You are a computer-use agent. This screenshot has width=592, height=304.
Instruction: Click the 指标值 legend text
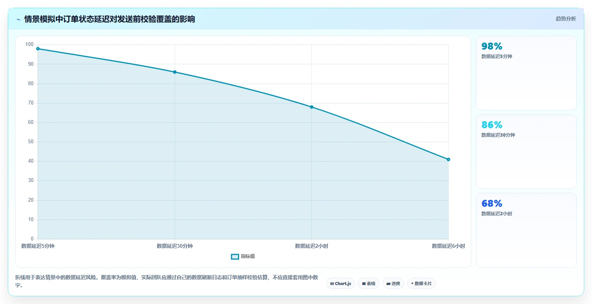[248, 256]
